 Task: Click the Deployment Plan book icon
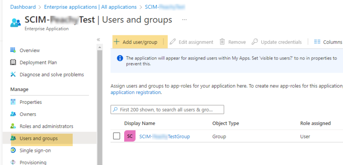point(13,62)
